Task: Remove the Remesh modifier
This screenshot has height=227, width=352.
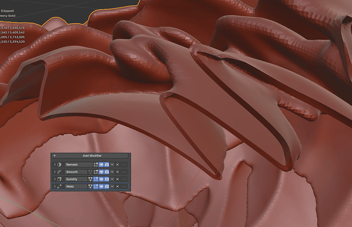Action: pos(117,164)
